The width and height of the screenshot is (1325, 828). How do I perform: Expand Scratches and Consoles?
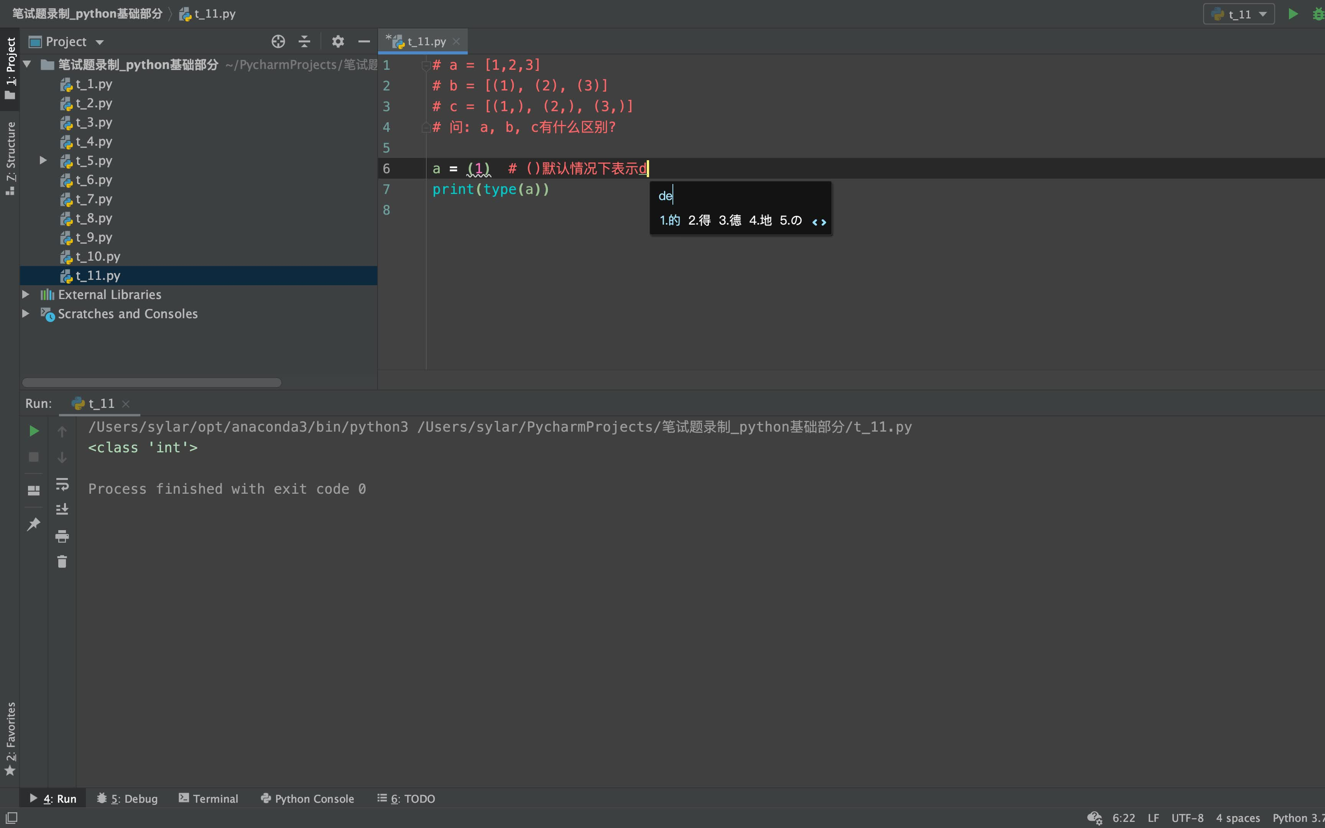coord(25,314)
